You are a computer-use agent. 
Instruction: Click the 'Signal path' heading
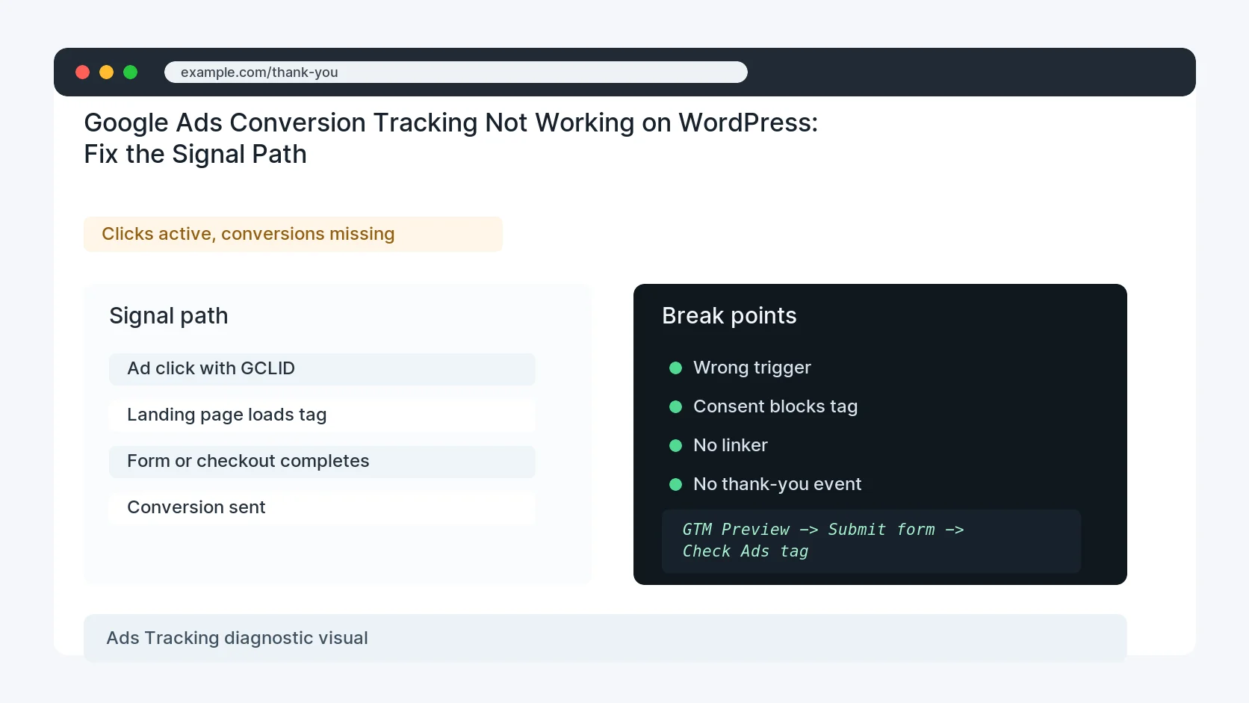pos(169,315)
